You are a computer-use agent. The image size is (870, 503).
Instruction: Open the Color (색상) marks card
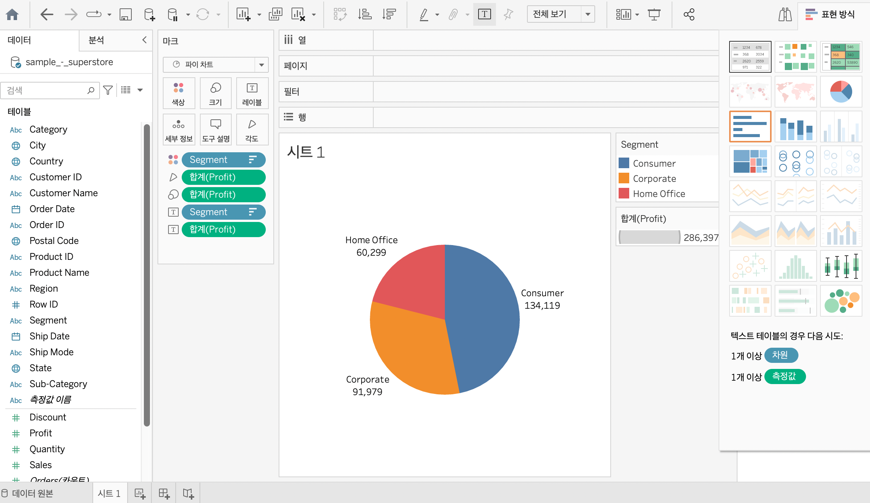pos(179,93)
